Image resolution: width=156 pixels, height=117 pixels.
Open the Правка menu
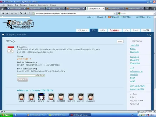pos(10,5)
